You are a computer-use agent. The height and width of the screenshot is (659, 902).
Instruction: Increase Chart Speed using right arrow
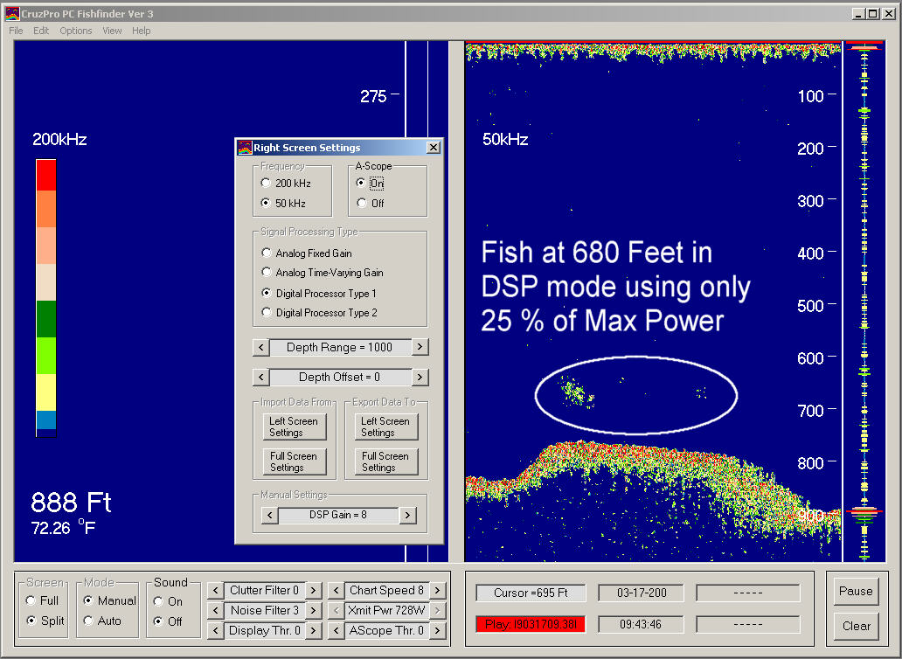(438, 591)
